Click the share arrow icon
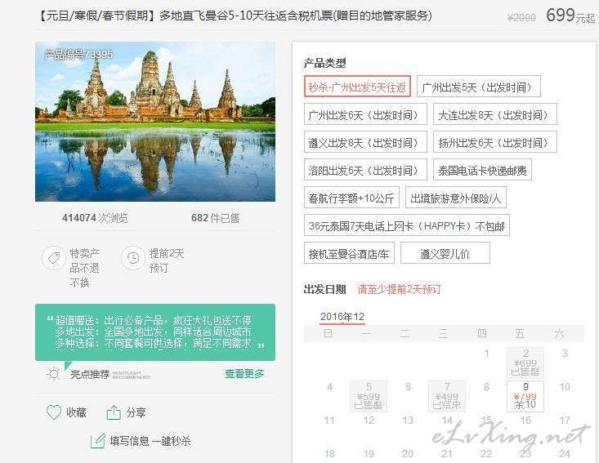This screenshot has height=463, width=599. (x=114, y=412)
